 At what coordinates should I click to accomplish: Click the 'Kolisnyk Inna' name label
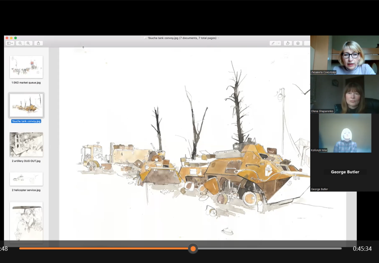[x=319, y=150]
